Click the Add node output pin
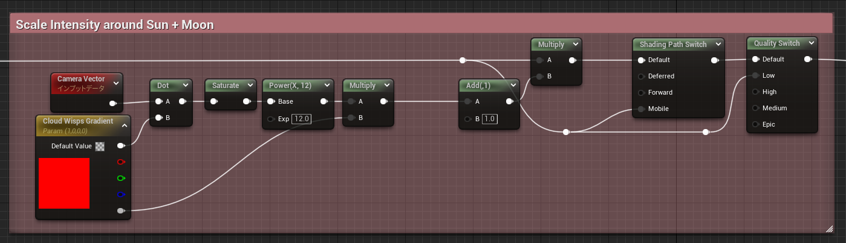 point(509,101)
